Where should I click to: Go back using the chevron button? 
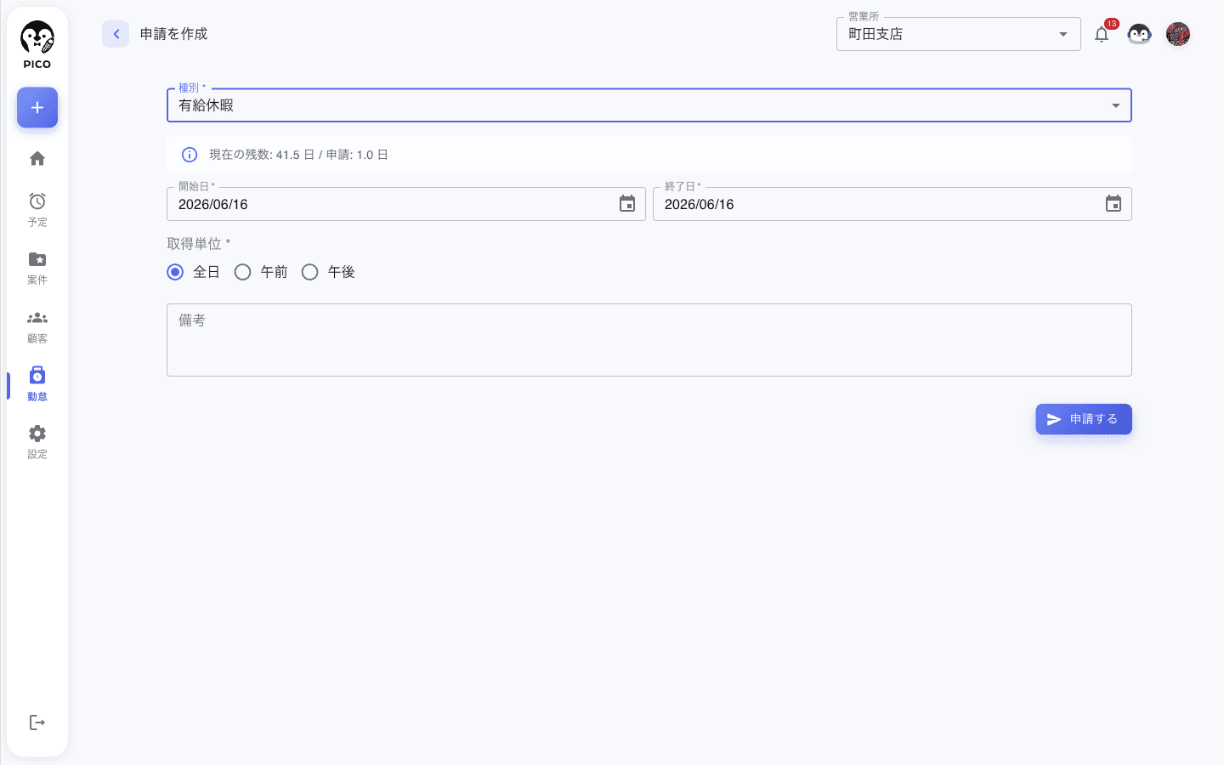[x=116, y=34]
